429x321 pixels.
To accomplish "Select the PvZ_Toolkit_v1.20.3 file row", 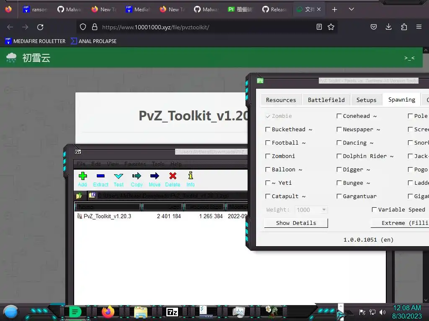I will [161, 216].
